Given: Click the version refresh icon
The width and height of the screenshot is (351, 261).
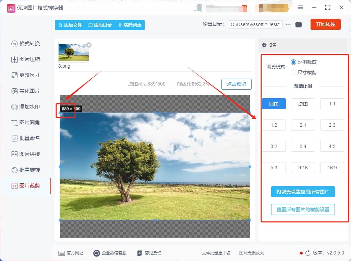Looking at the screenshot, I should 308,253.
